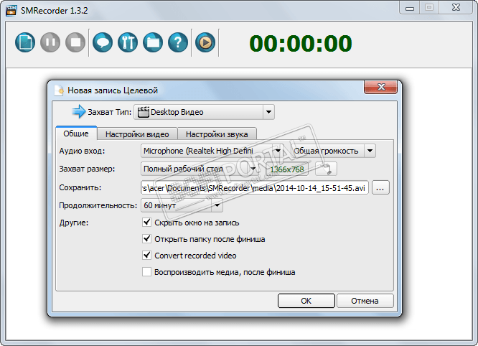Screen dimensions: 478x346
Task: Click the save path input field
Action: 255,188
